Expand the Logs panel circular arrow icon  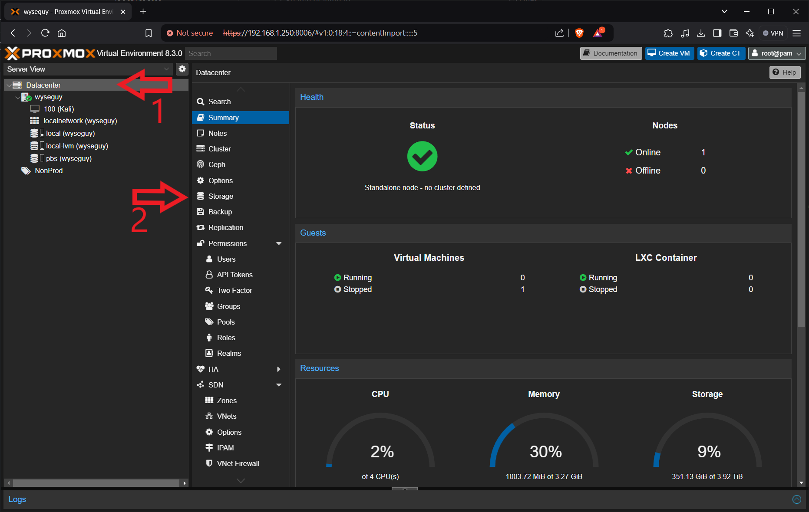pos(796,499)
